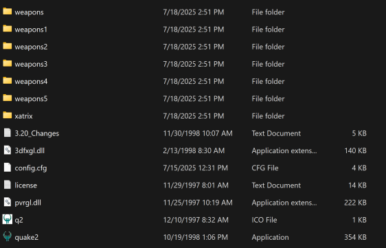386x248 pixels.
Task: Select the CFG File type text
Action: pyautogui.click(x=265, y=168)
